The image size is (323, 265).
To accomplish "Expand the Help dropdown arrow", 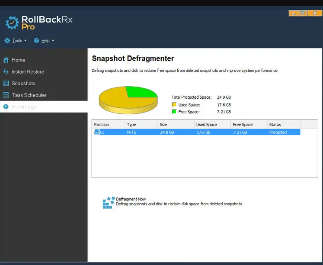I will pos(53,41).
